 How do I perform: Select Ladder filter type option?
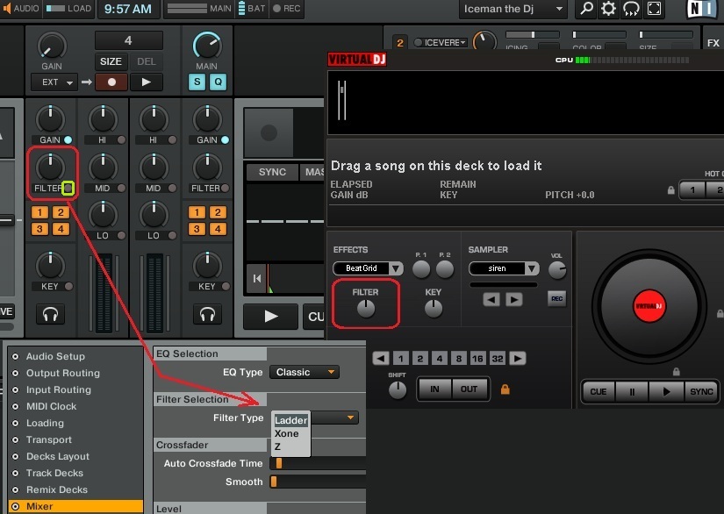290,420
